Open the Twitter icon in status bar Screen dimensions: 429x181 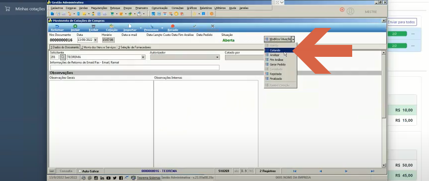click(x=114, y=178)
